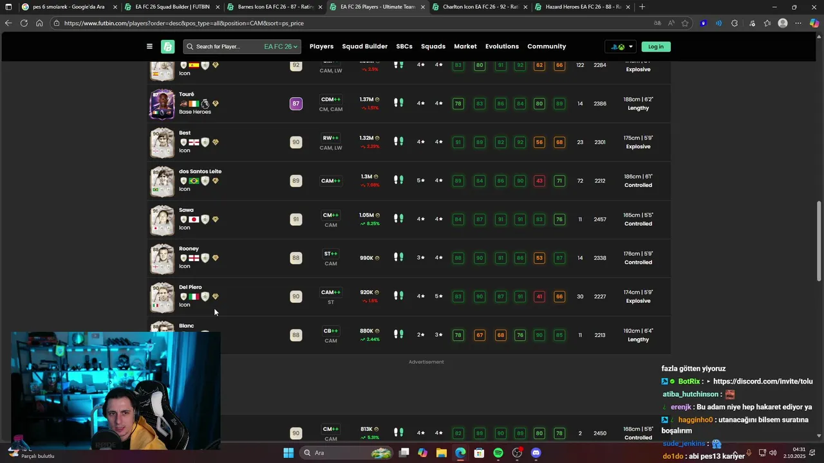Screen dimensions: 824x463
Task: Open the SBCs menu
Action: [x=404, y=46]
